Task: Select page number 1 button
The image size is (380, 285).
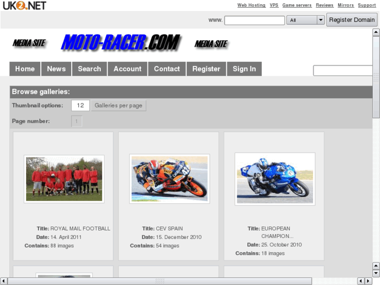Action: (77, 121)
